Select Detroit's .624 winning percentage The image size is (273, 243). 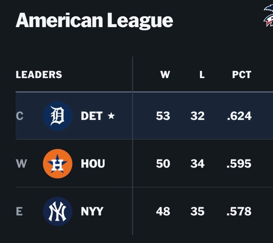[239, 116]
